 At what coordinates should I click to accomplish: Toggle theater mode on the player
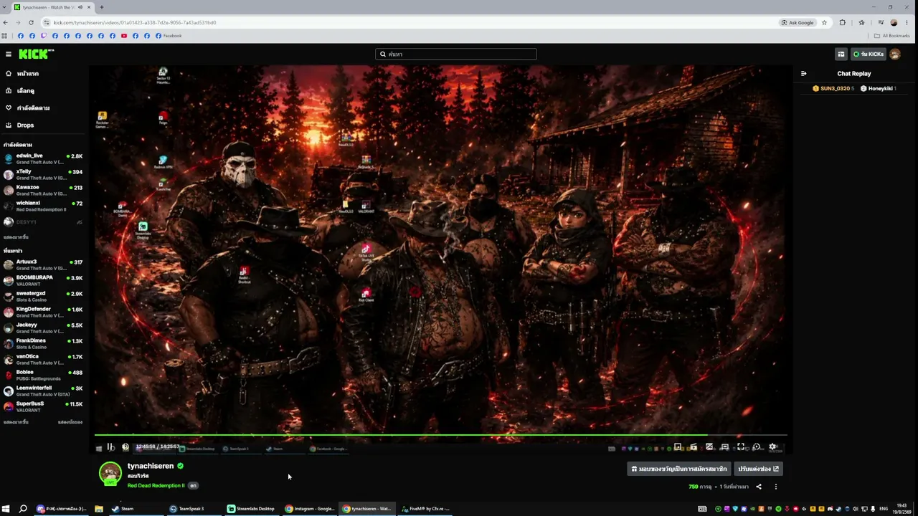[x=725, y=447]
